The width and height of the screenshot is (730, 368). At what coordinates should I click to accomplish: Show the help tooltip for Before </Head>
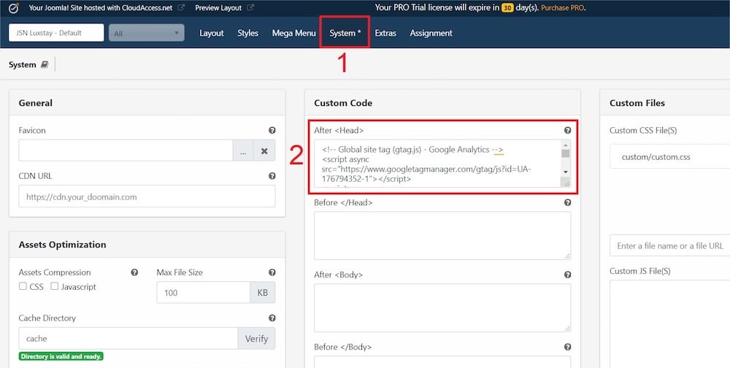[567, 203]
